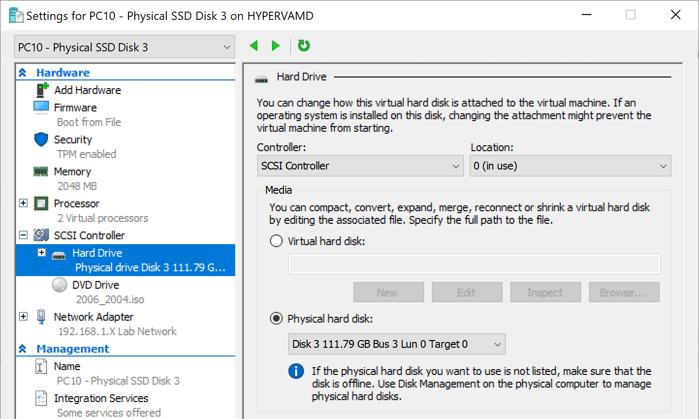This screenshot has height=419, width=699.
Task: Select the Processor chip icon
Action: point(42,203)
